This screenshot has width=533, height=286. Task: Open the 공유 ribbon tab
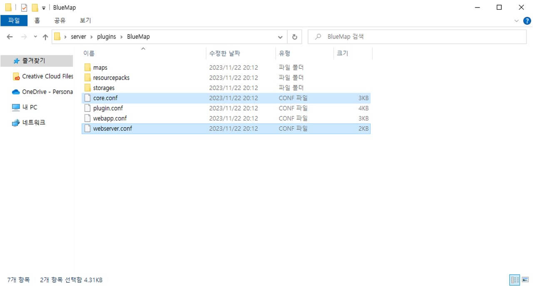(x=60, y=20)
